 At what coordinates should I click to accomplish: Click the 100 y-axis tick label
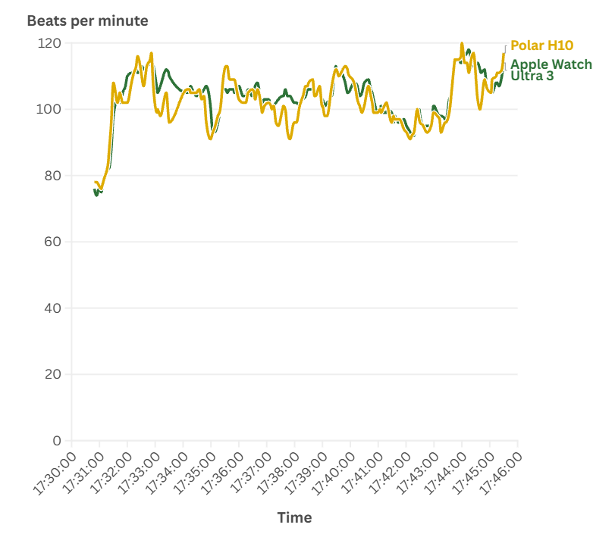point(49,110)
